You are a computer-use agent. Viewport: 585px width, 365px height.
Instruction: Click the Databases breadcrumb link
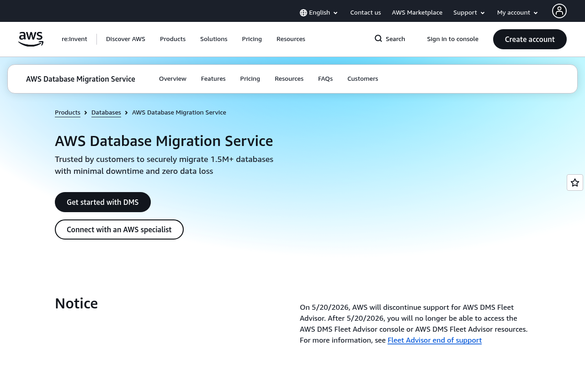106,113
